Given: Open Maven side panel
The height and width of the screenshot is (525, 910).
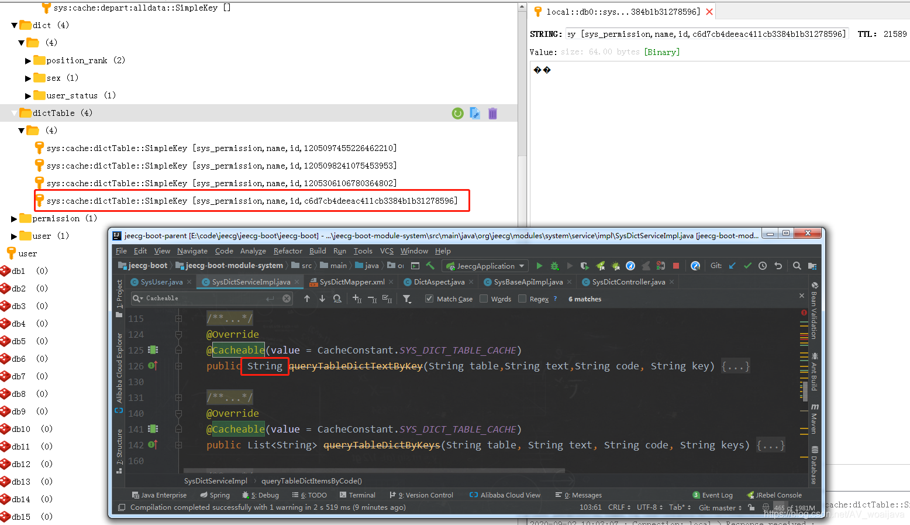Looking at the screenshot, I should pos(814,418).
